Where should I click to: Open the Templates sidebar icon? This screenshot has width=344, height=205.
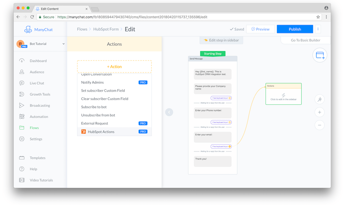(22, 158)
